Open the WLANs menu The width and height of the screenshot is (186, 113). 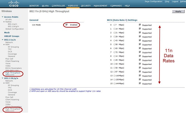point(45,6)
